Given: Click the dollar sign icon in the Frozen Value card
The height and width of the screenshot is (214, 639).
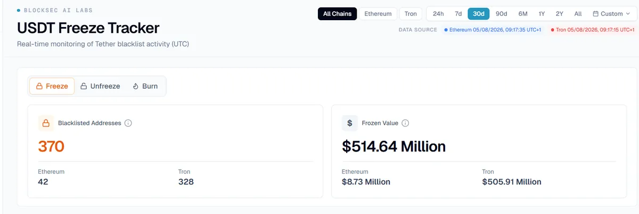Looking at the screenshot, I should [x=350, y=123].
